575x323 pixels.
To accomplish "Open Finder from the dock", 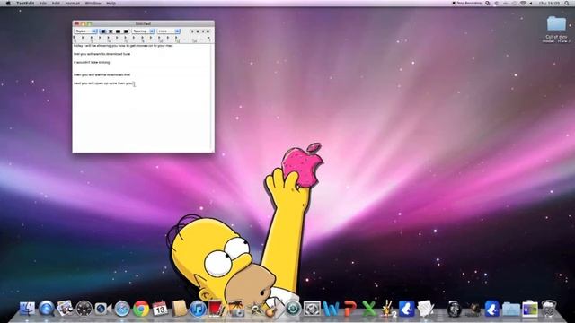I will [27, 309].
